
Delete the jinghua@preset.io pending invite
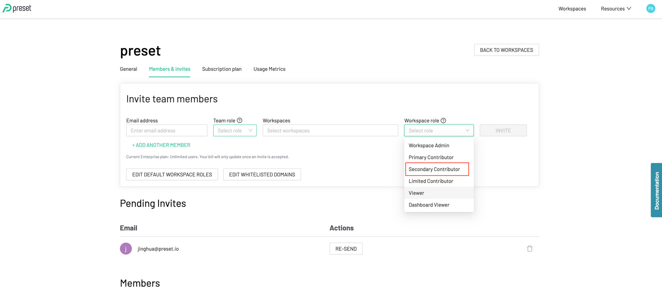[x=530, y=249]
